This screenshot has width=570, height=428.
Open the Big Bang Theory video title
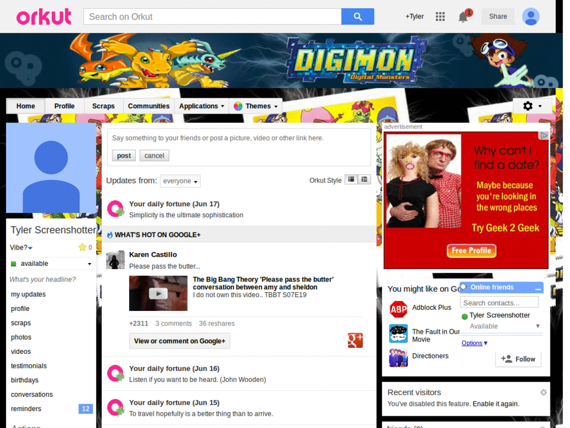(x=263, y=283)
